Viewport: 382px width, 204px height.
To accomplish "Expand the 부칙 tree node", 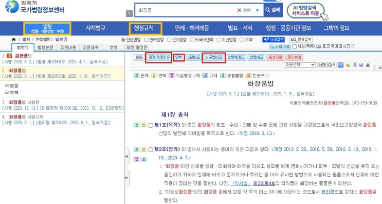I will pyautogui.click(x=7, y=93).
